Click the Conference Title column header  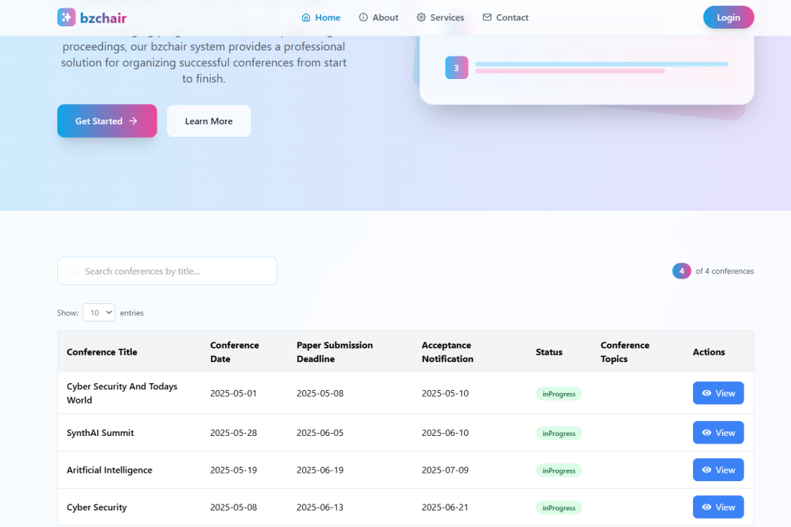tap(102, 352)
